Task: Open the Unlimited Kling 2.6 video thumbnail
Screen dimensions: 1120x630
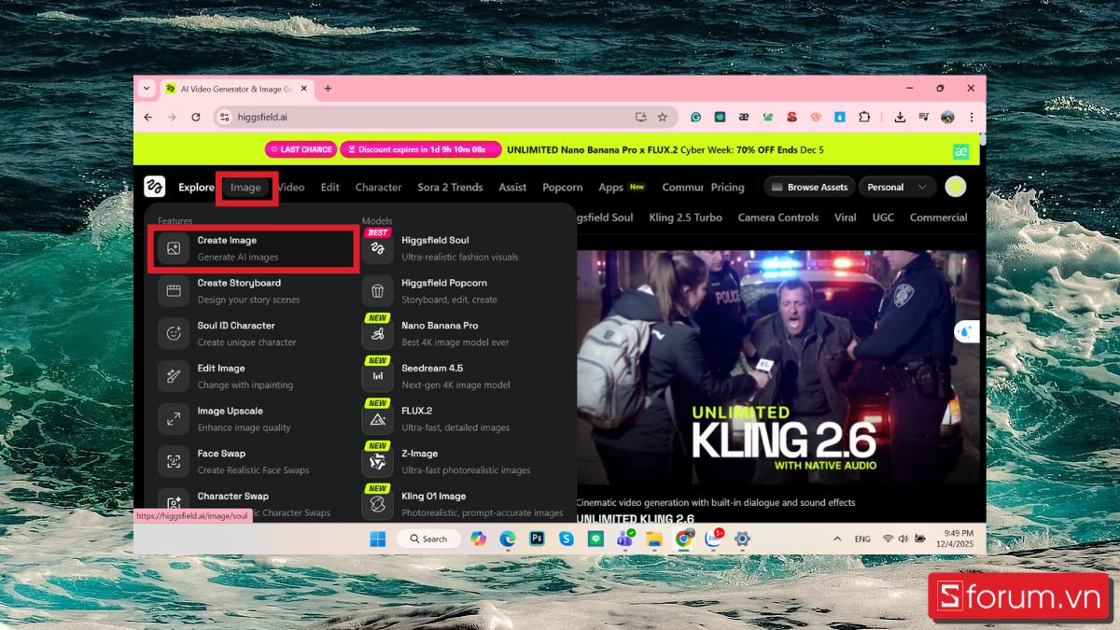Action: pos(777,367)
